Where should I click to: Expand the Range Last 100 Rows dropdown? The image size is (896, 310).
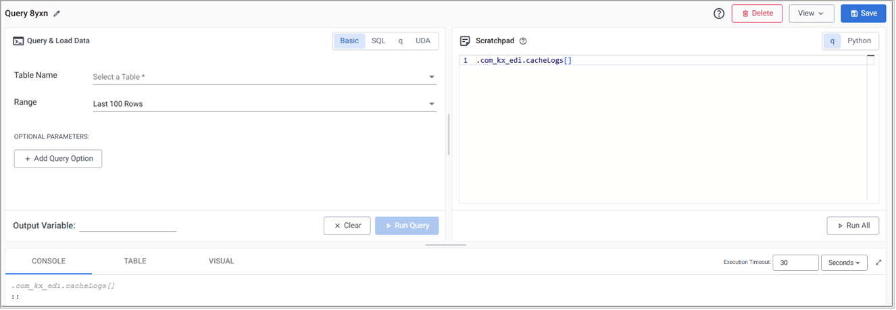point(264,104)
